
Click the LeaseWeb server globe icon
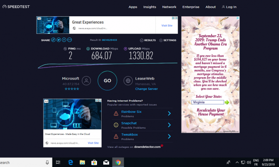(128, 81)
